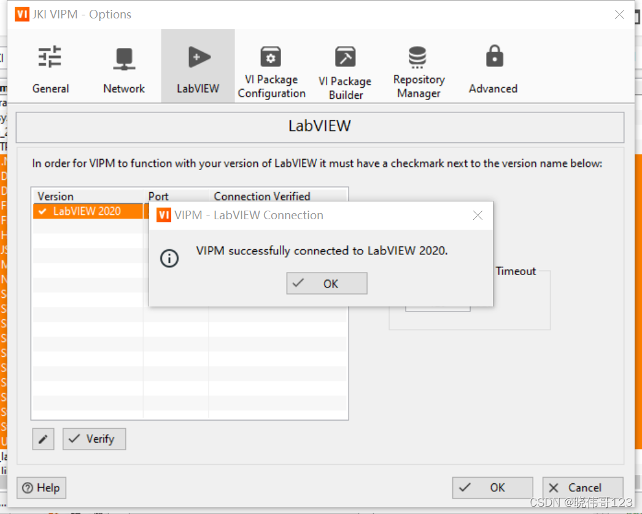Select the LabVIEW options tab
This screenshot has height=514, width=642.
(198, 66)
